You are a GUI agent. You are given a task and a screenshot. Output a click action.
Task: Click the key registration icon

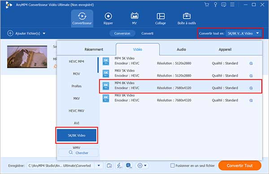click(215, 4)
